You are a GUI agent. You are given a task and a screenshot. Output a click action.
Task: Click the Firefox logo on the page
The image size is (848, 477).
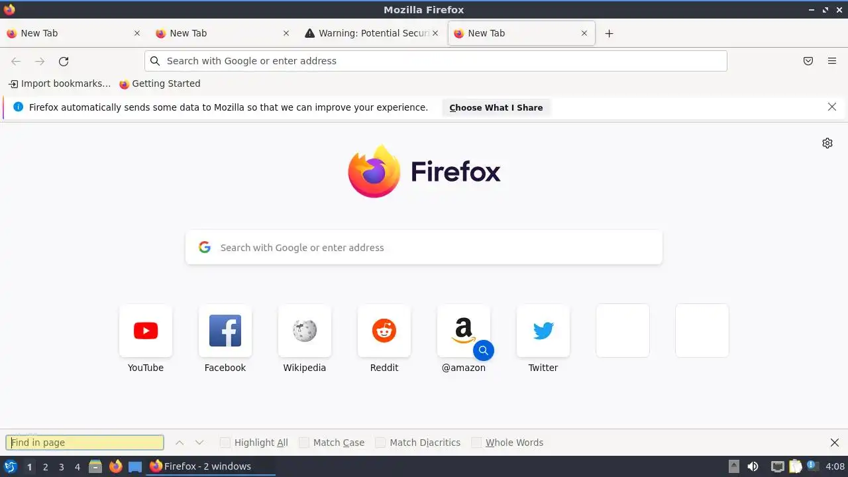click(424, 172)
